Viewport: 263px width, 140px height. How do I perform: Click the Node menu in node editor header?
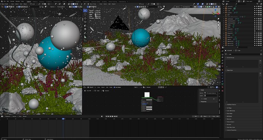tap(111, 87)
